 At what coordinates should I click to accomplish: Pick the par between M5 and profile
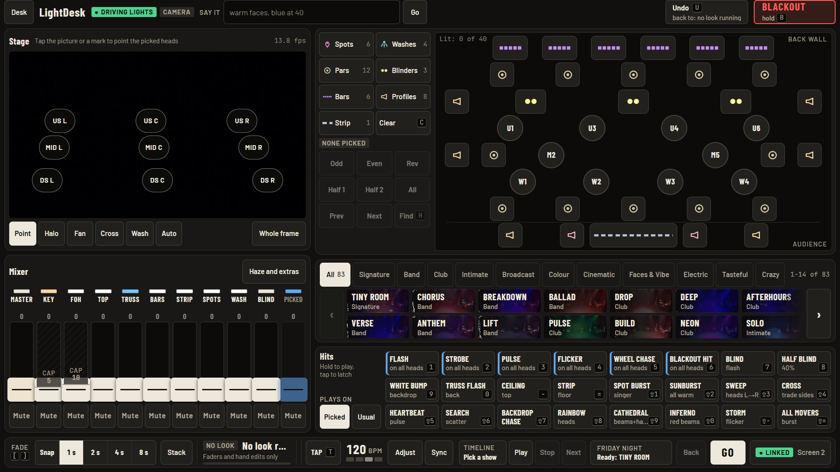pos(773,155)
